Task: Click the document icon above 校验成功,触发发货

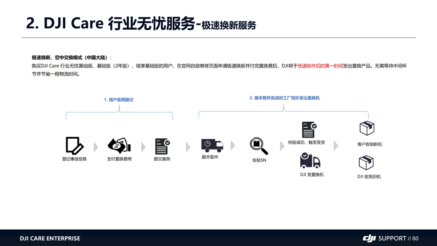Action: [x=309, y=130]
